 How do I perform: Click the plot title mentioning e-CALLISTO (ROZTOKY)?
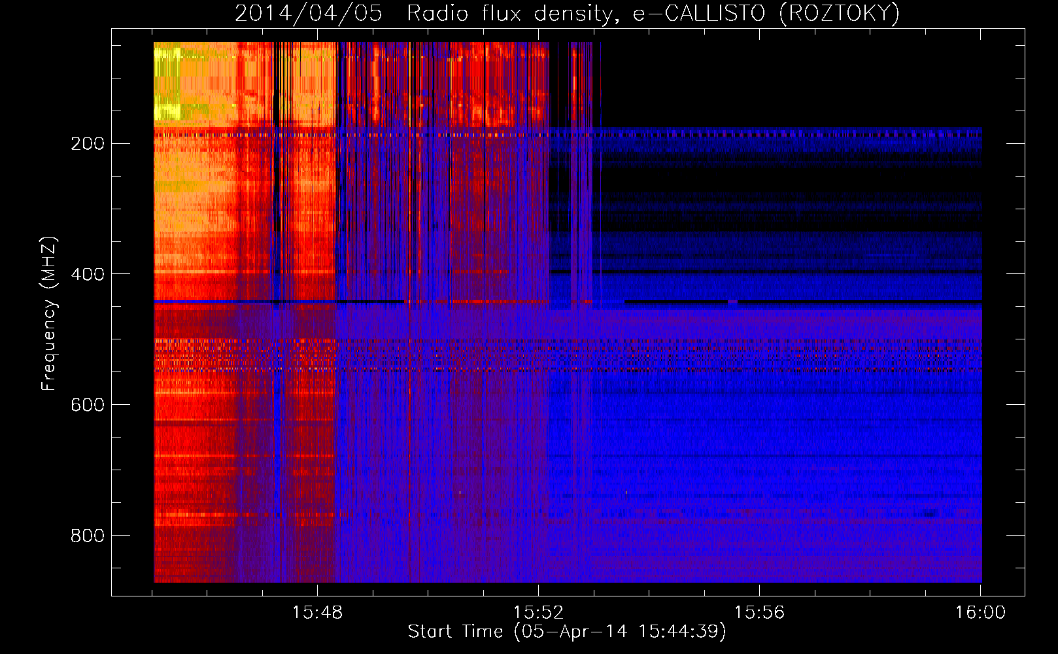pyautogui.click(x=567, y=13)
